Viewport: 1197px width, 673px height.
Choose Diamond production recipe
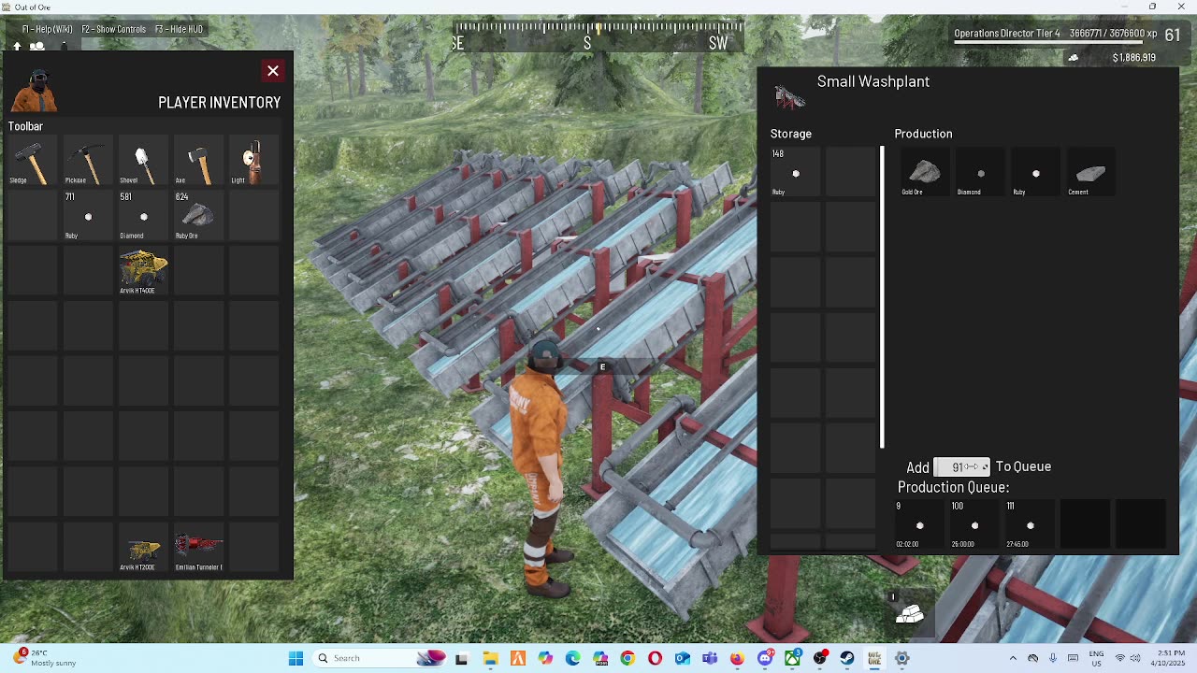coord(980,173)
